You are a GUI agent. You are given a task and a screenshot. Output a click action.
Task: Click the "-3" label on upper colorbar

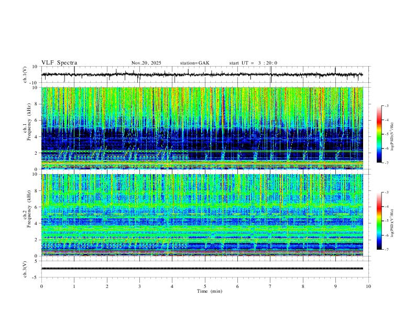[387, 105]
